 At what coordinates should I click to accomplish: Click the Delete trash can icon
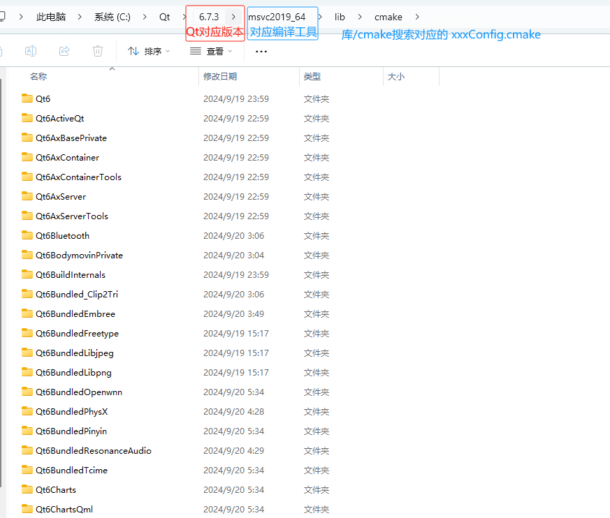[x=98, y=51]
